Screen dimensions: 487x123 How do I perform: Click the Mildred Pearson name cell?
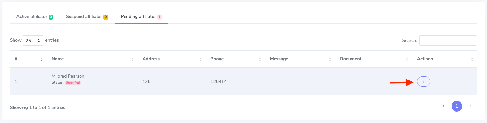[x=68, y=76]
